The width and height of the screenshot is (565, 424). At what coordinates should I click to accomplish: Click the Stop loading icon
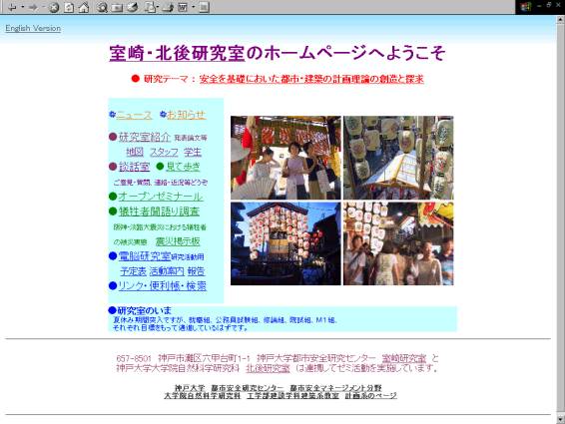point(54,7)
